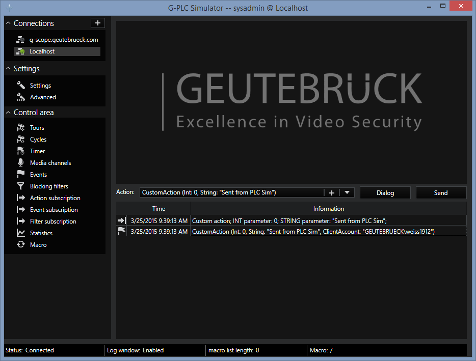Image resolution: width=476 pixels, height=361 pixels.
Task: Click the Filter subscription arrow icon
Action: (21, 221)
